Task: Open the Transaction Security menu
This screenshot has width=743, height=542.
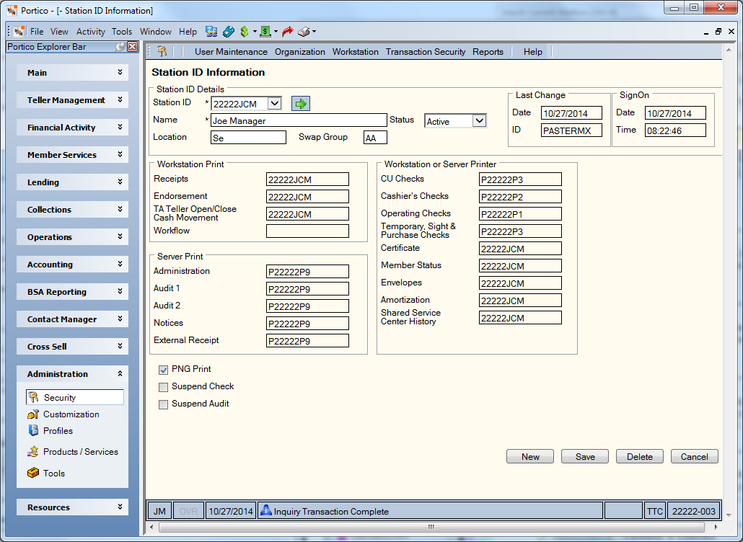Action: [x=426, y=52]
